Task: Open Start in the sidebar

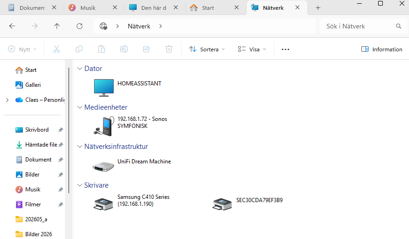Action: 31,70
